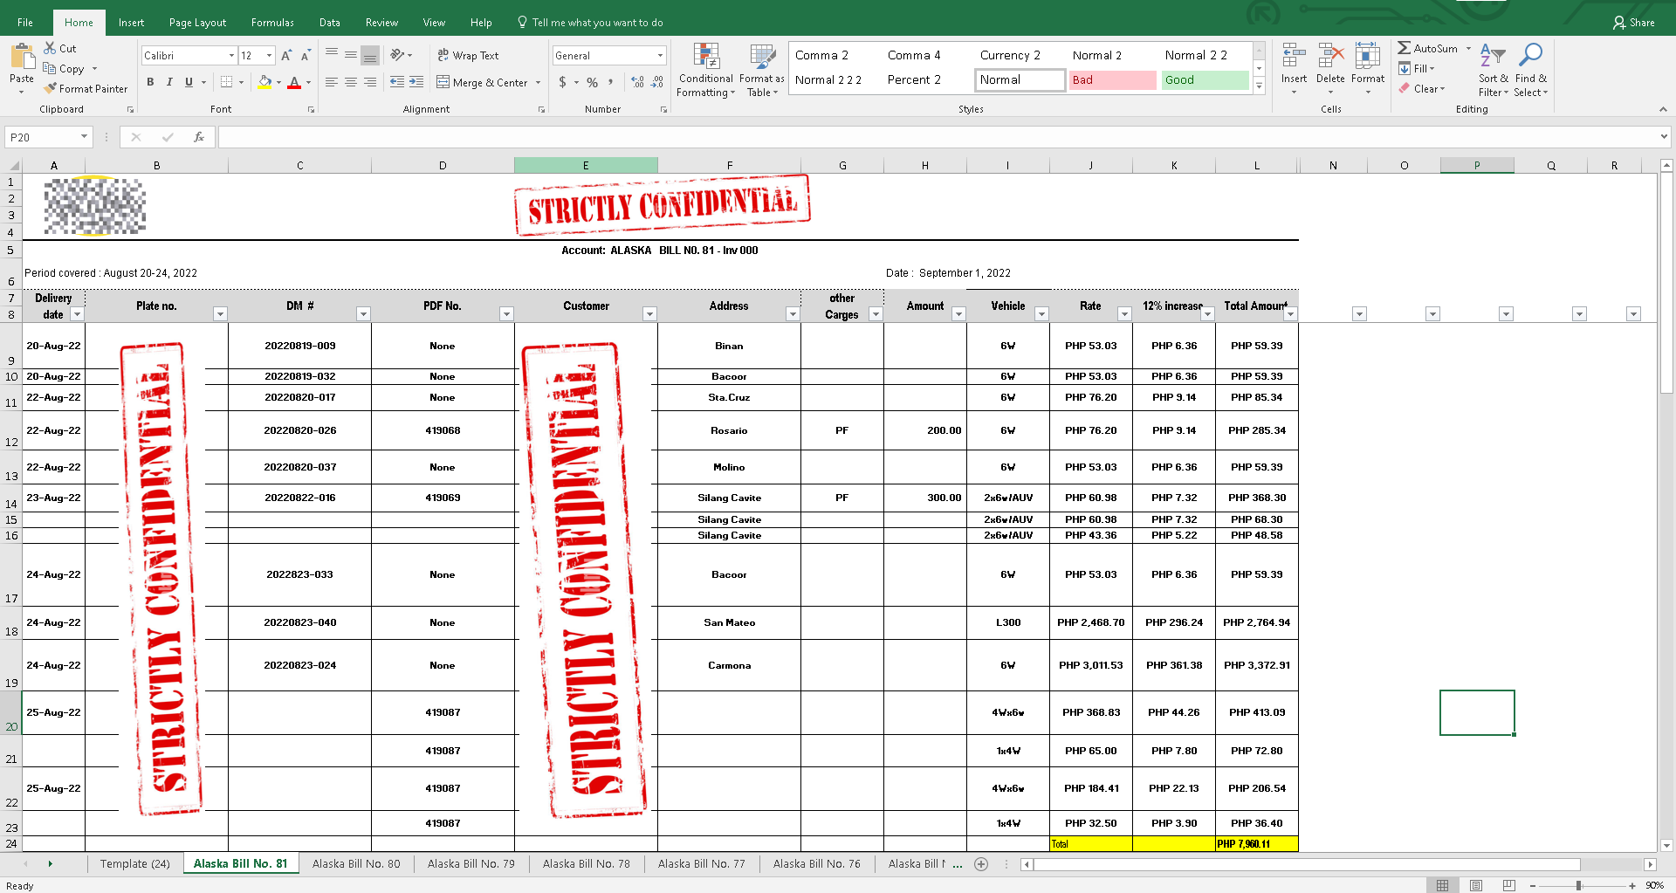Click the Insert cells icon

pos(1294,56)
